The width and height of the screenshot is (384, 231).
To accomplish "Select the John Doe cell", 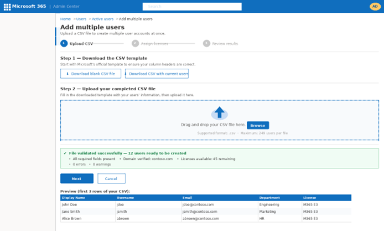I will (87, 204).
